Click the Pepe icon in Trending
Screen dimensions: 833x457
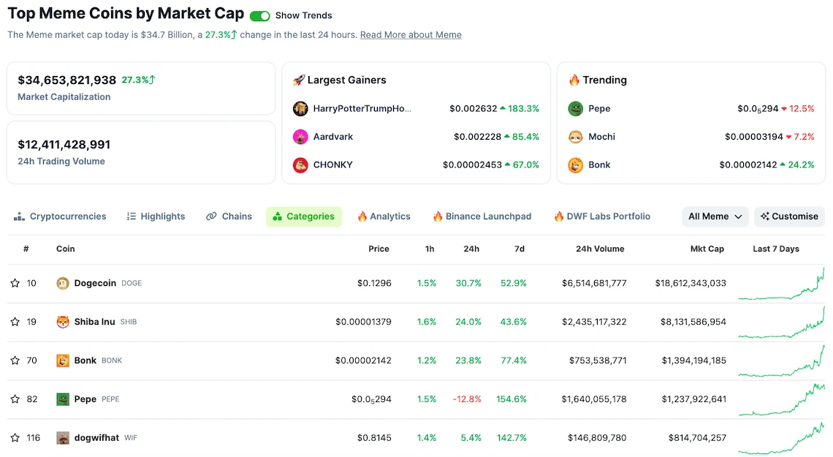(x=575, y=108)
